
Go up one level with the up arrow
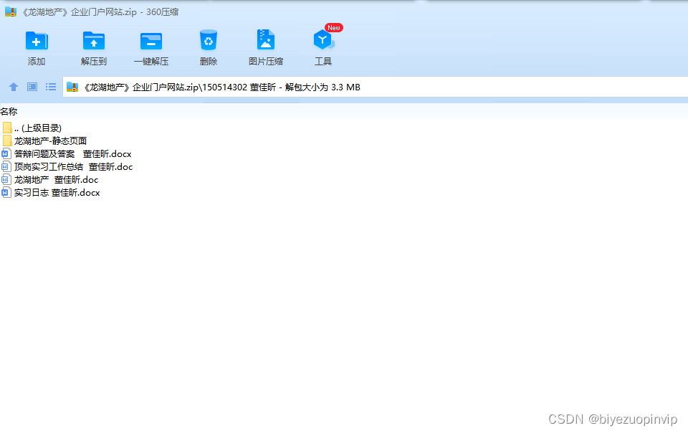[x=14, y=87]
